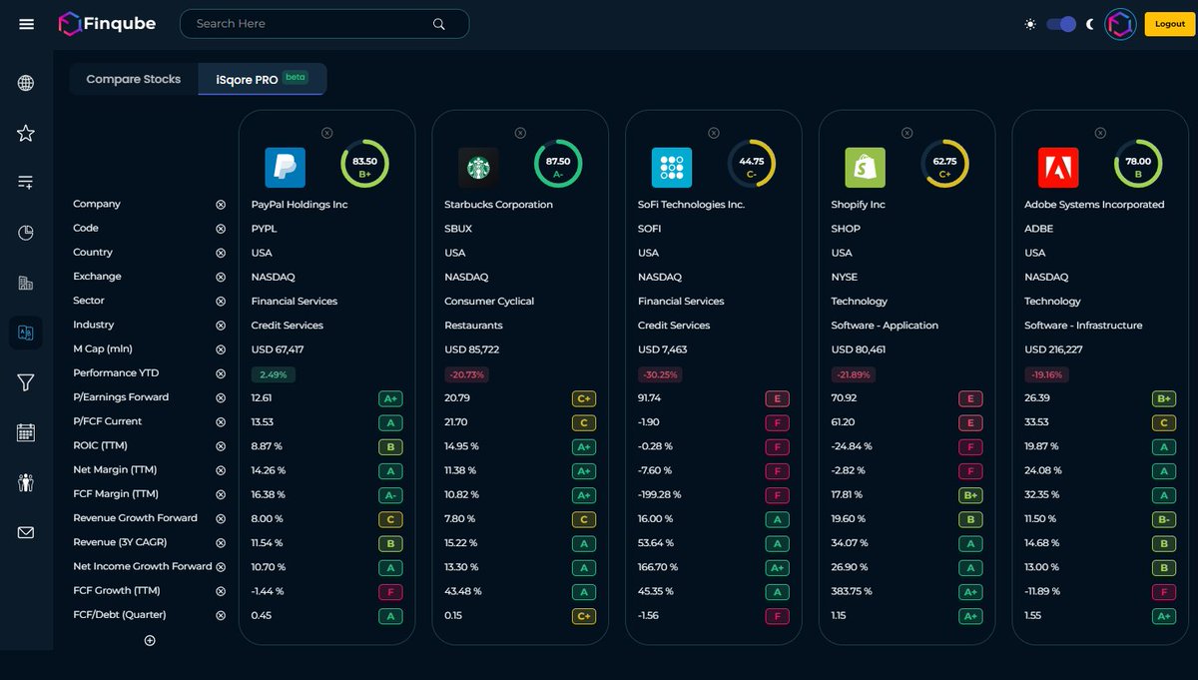Screen dimensions: 1198x680
Task: Click the Starbucks logo
Action: pos(478,168)
